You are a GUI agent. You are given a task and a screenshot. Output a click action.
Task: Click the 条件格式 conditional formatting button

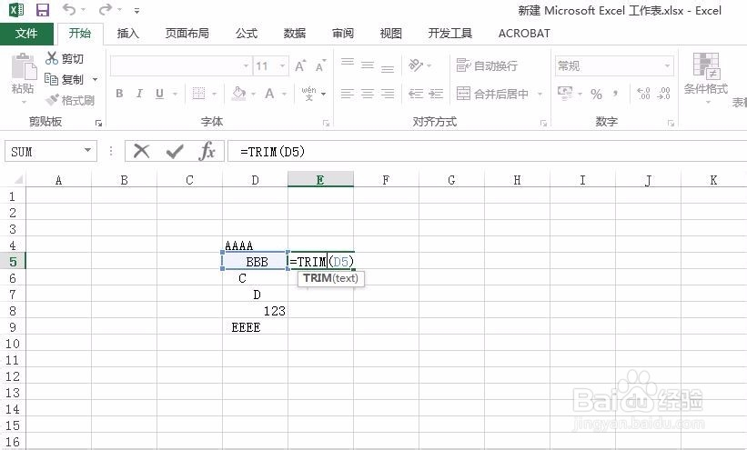point(705,76)
